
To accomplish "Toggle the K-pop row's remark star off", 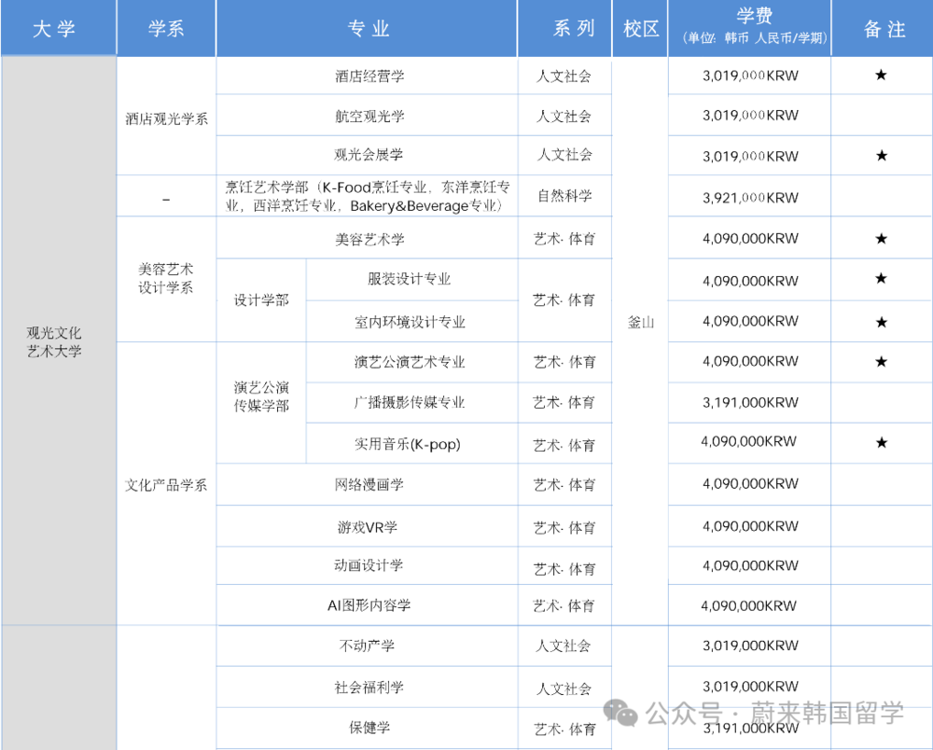I will click(880, 443).
